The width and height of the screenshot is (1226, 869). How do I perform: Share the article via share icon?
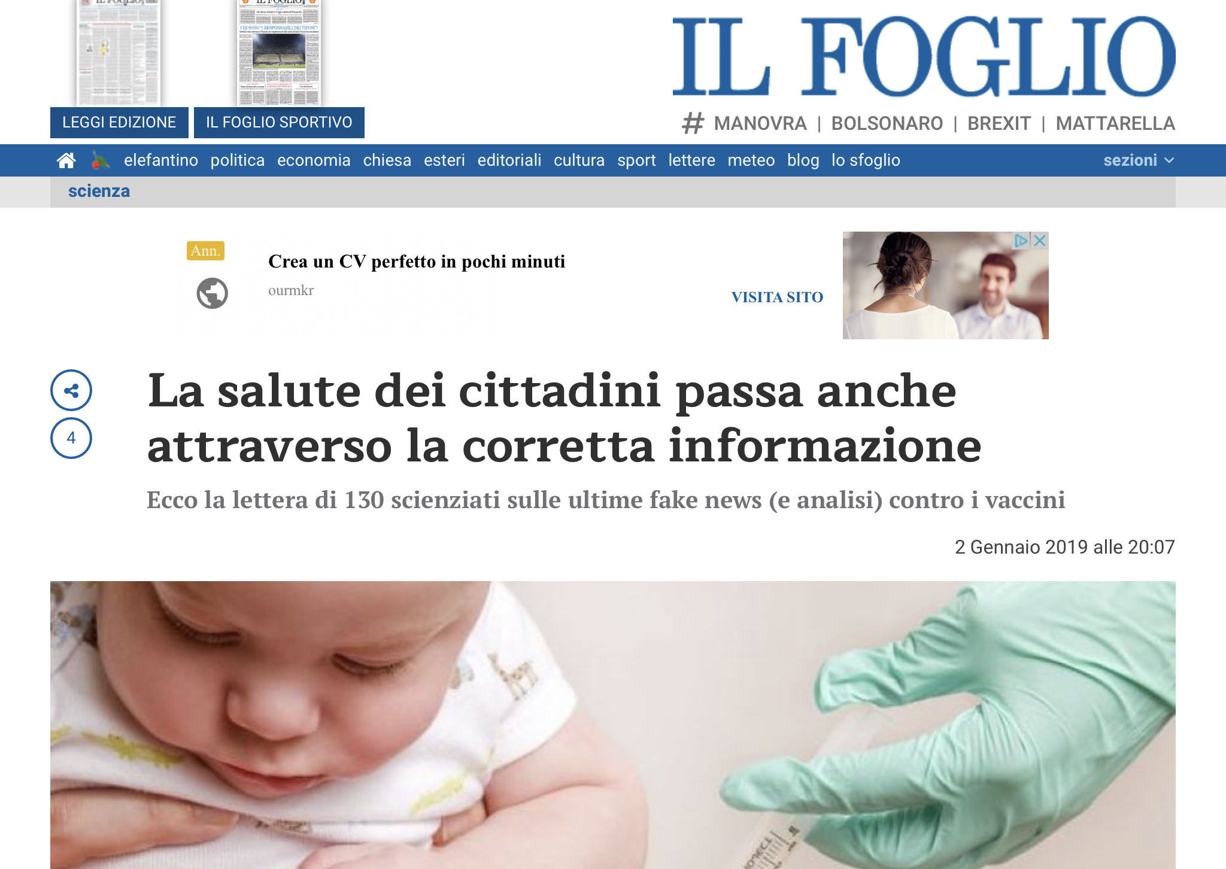71,390
